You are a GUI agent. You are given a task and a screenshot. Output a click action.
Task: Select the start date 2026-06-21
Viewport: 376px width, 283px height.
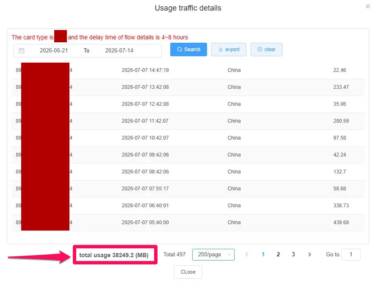coord(54,51)
